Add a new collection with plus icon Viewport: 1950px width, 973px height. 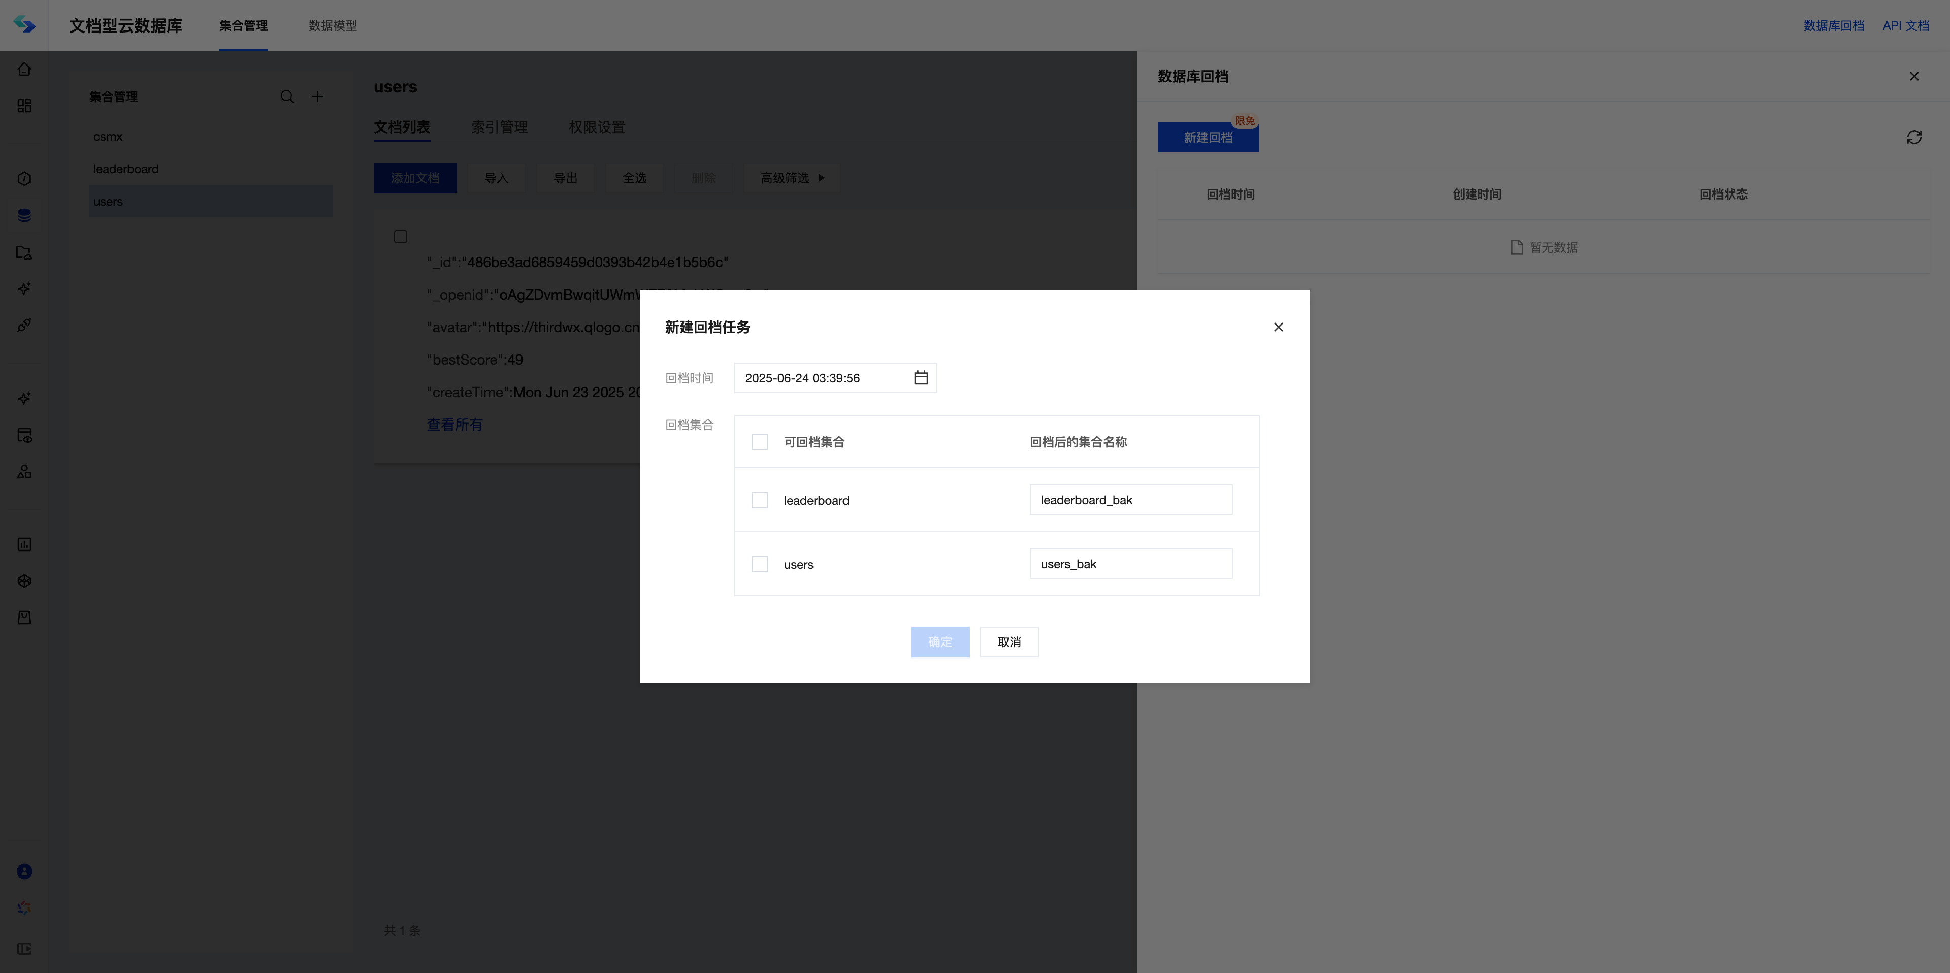318,96
